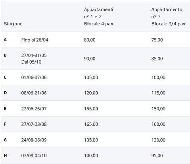
Task: Select the Appartamento n° 3 header
Action: [x=168, y=17]
